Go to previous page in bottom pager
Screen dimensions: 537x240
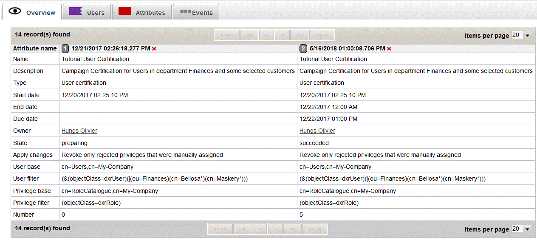pyautogui.click(x=259, y=229)
